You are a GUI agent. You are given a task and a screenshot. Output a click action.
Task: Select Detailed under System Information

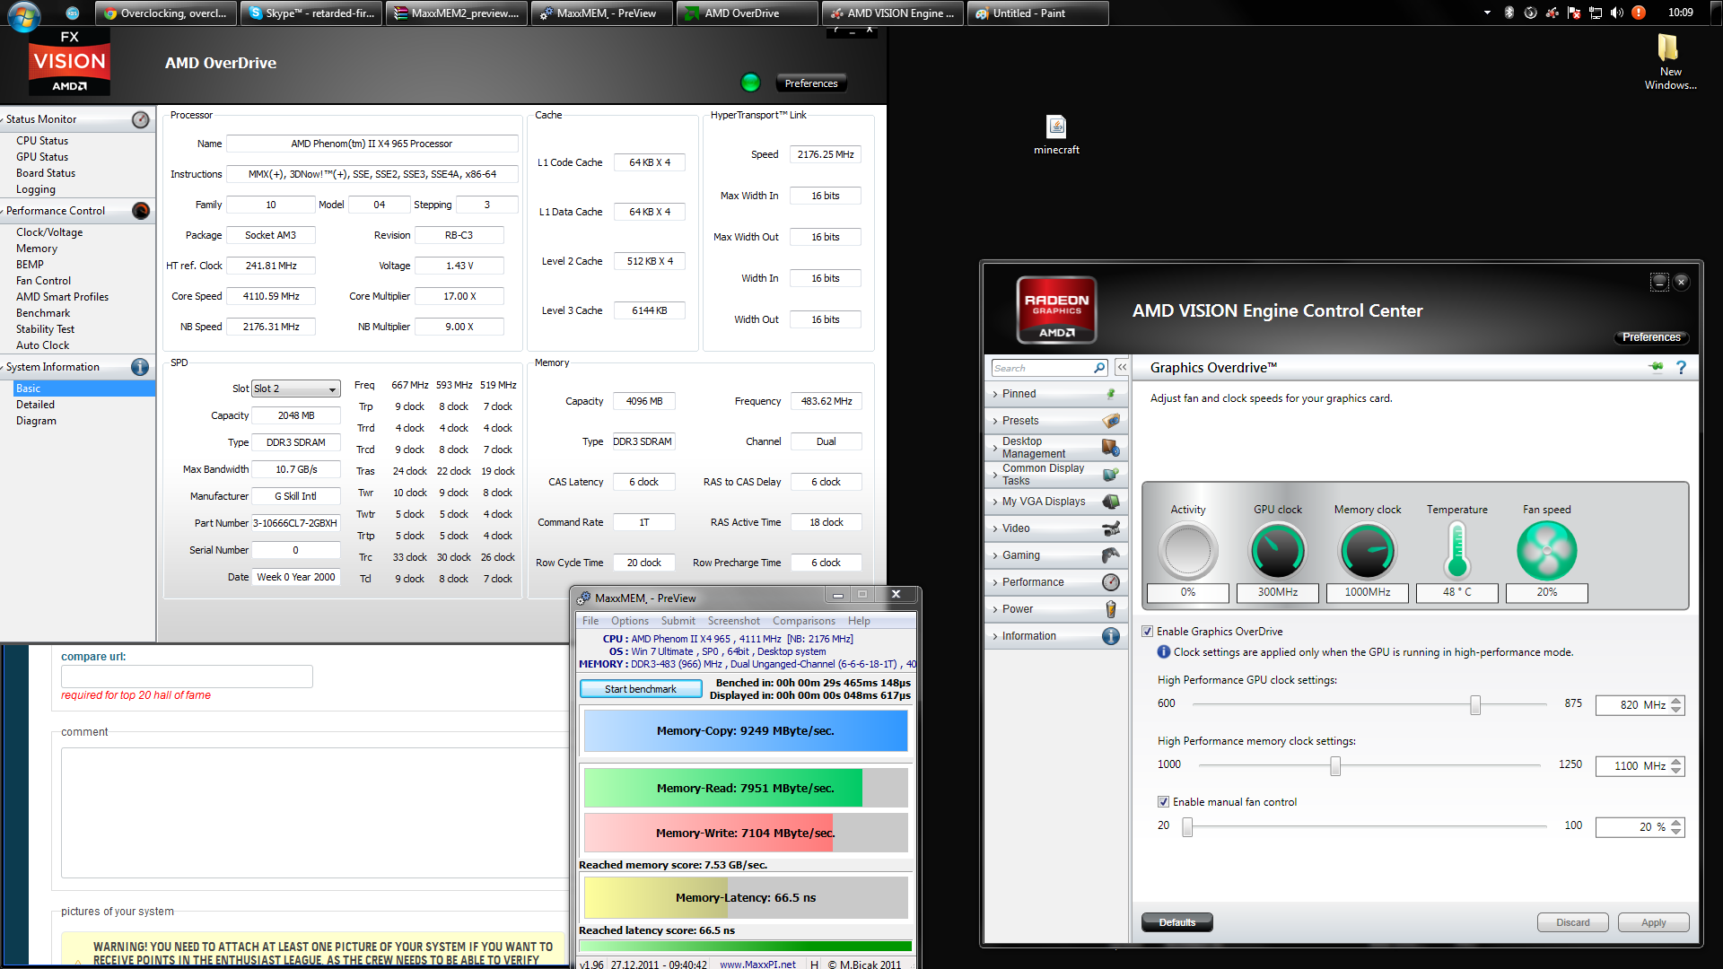35,405
